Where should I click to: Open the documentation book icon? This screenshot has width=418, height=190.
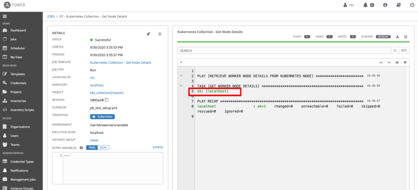[398, 5]
